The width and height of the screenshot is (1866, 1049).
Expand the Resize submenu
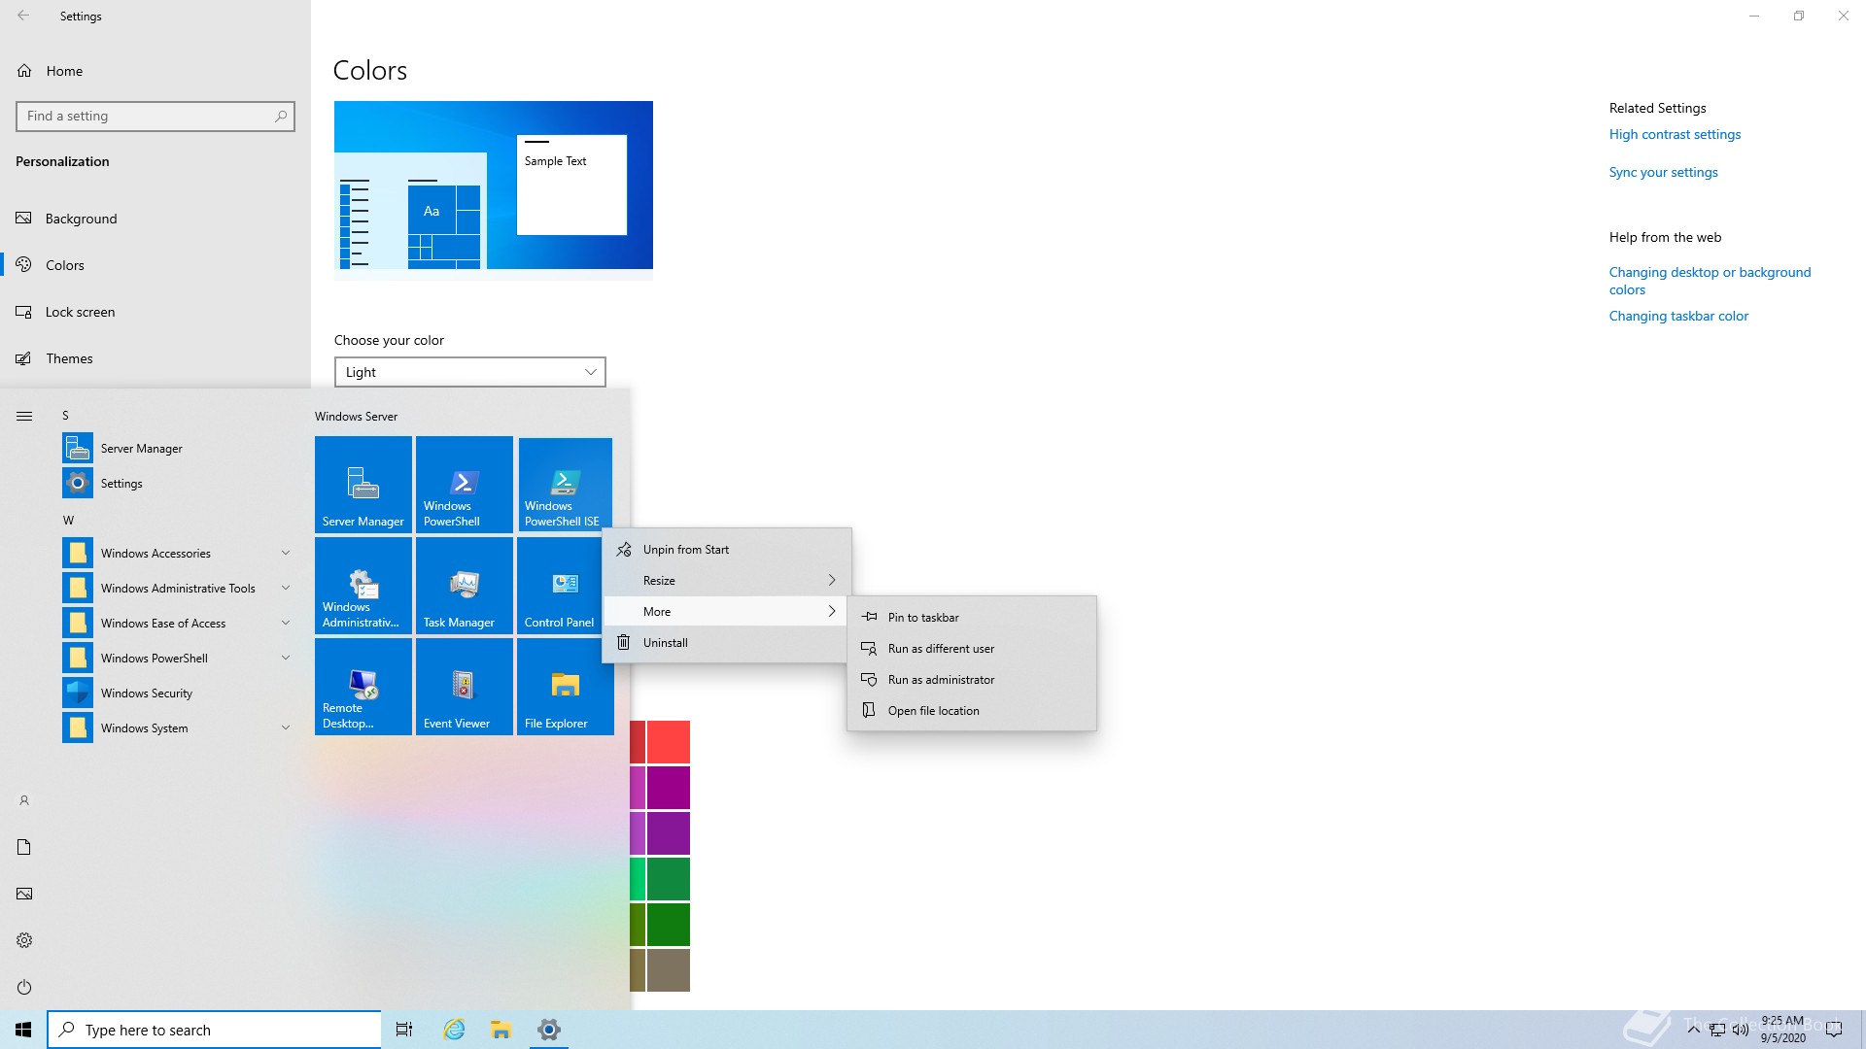click(726, 580)
